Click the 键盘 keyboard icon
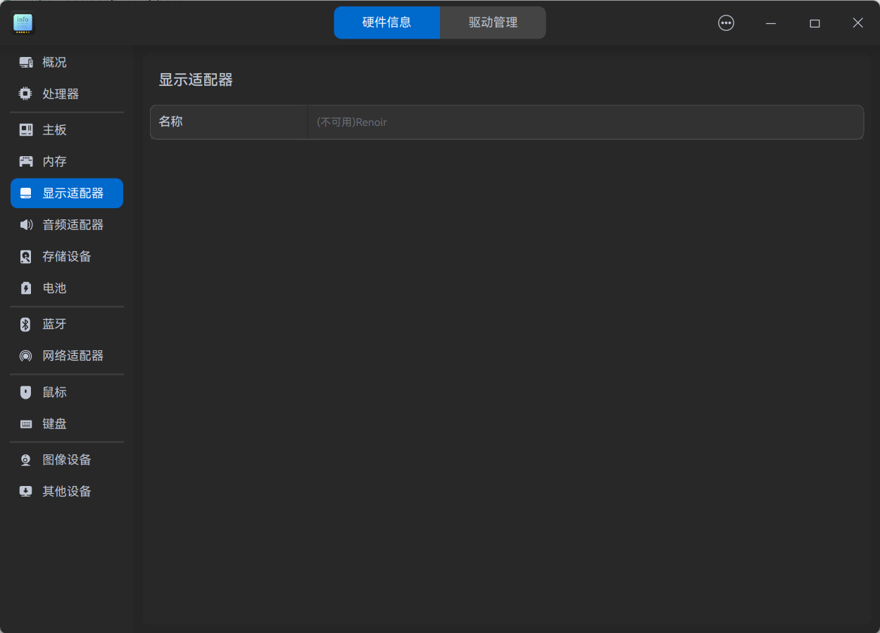Screen dimensions: 880x633 coord(26,424)
